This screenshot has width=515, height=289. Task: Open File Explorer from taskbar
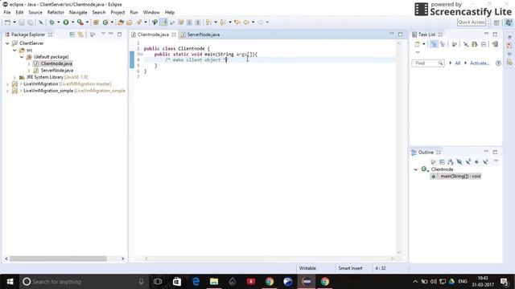pos(214,282)
